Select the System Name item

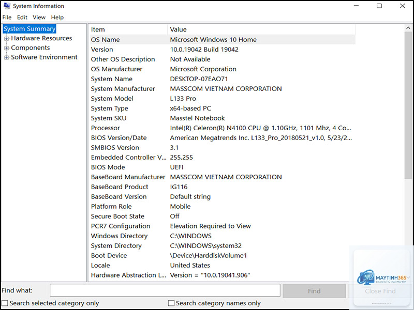[x=112, y=79]
